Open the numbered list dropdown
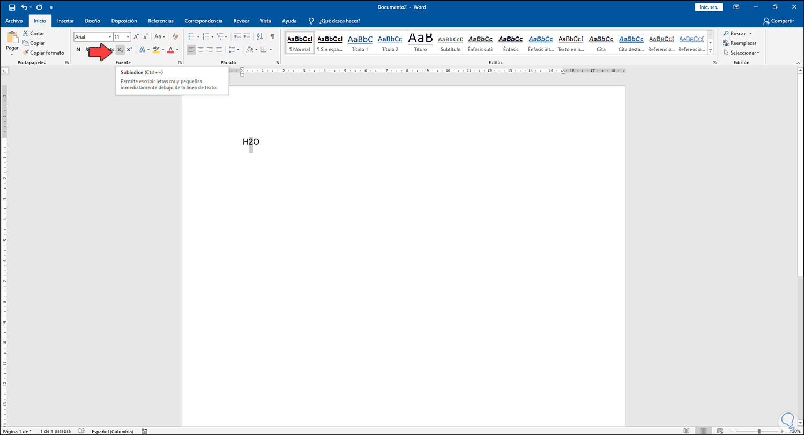 click(x=212, y=36)
